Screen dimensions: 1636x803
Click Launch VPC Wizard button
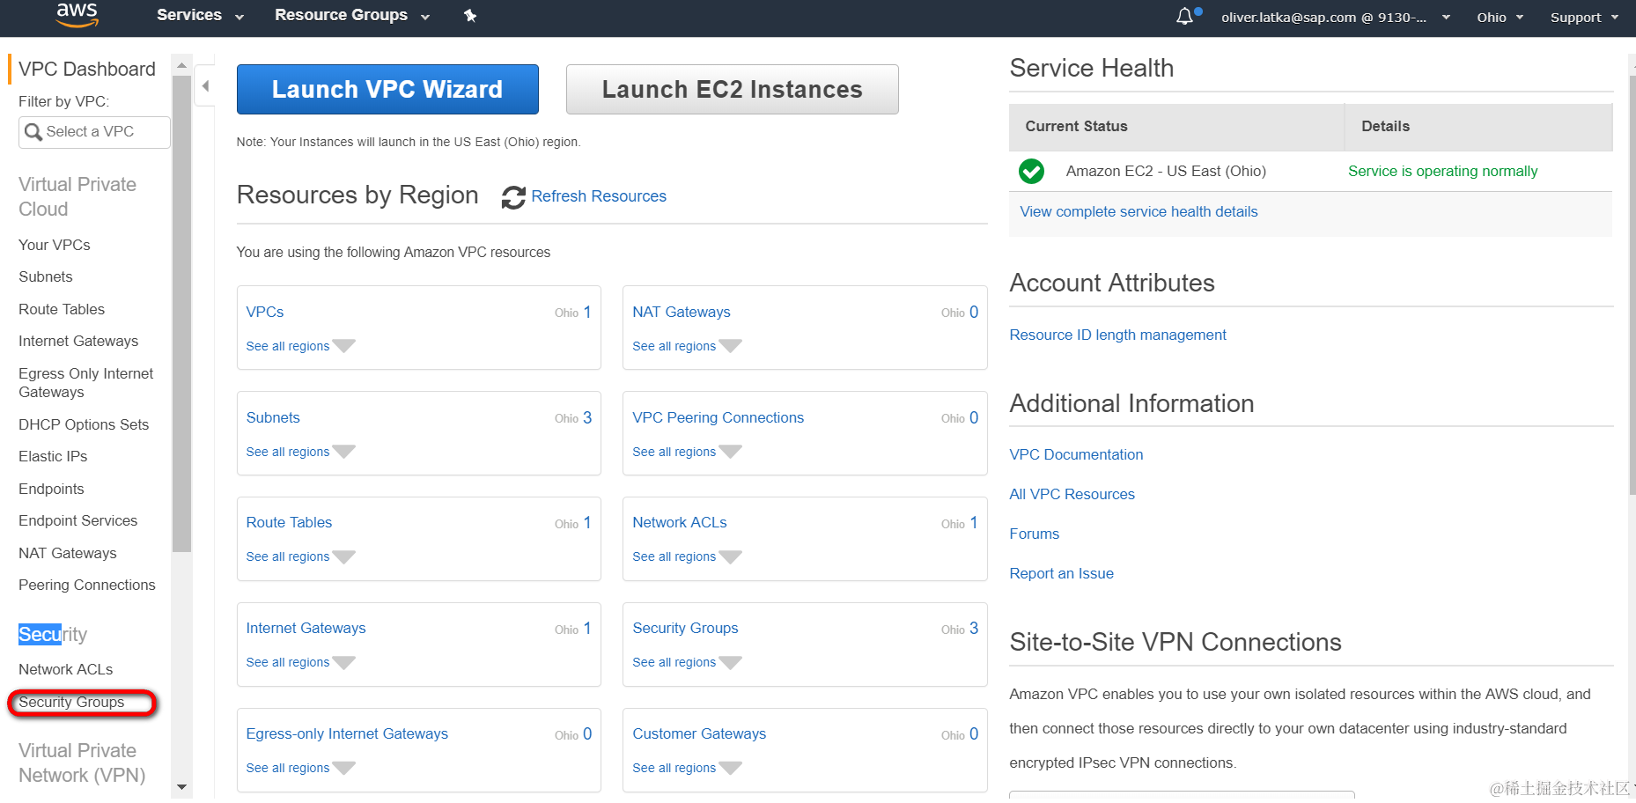click(x=387, y=89)
